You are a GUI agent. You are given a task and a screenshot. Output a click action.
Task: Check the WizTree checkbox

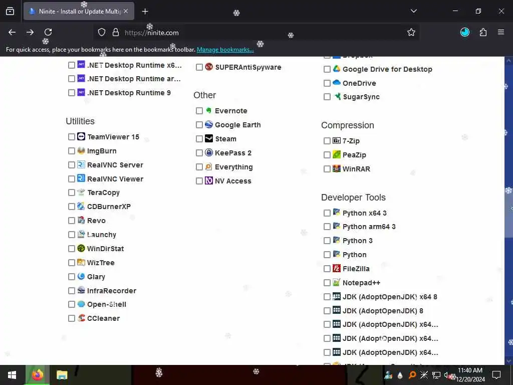(x=72, y=263)
